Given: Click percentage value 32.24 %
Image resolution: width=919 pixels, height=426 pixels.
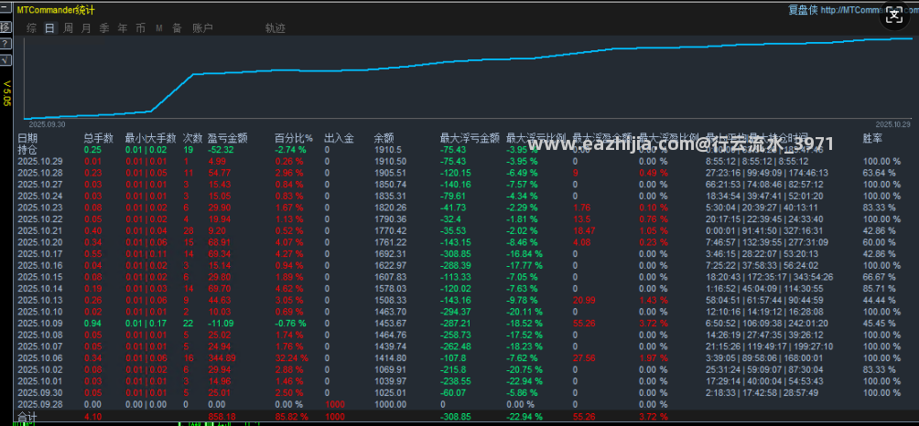Looking at the screenshot, I should click(291, 357).
